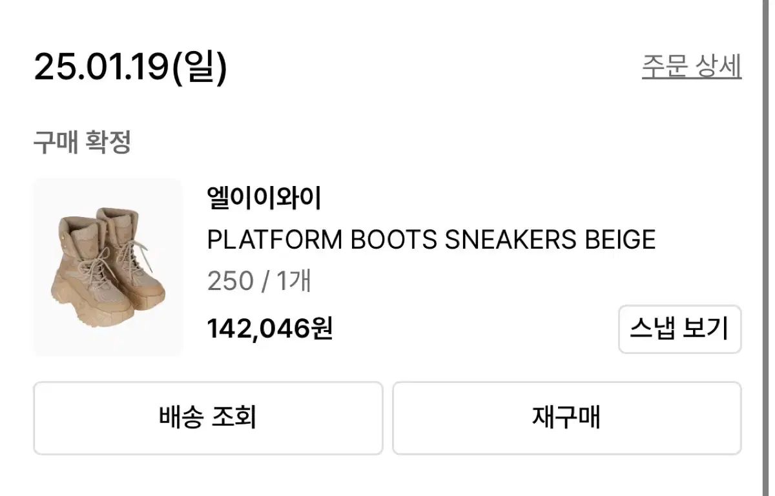Track shipping for this order
This screenshot has height=496, width=775.
pos(208,418)
